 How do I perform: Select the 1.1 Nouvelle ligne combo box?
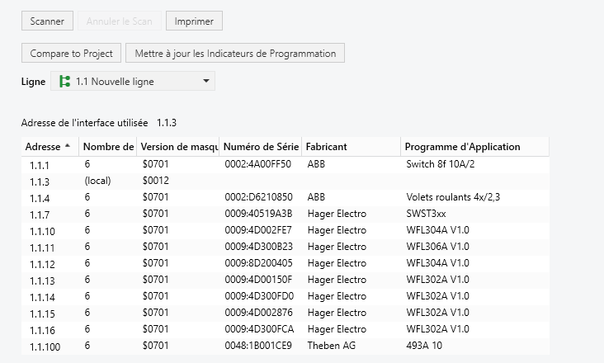click(132, 81)
